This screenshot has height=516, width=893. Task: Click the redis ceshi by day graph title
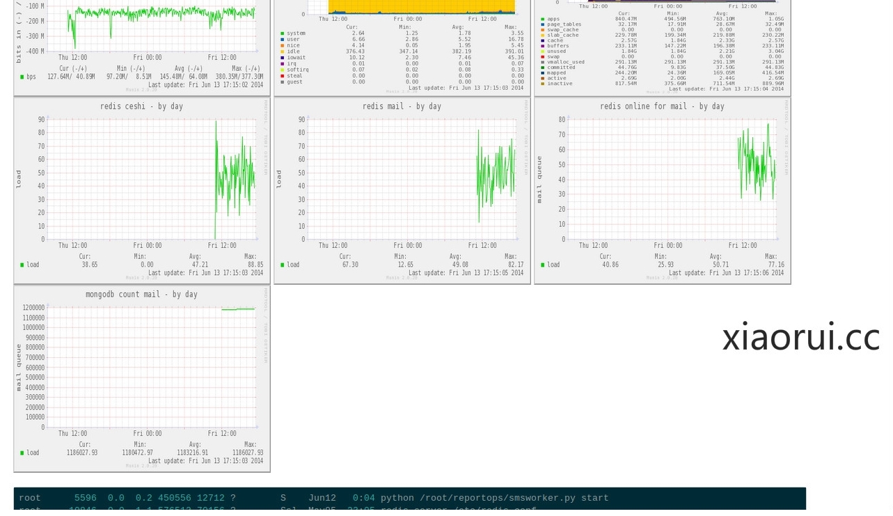click(141, 107)
